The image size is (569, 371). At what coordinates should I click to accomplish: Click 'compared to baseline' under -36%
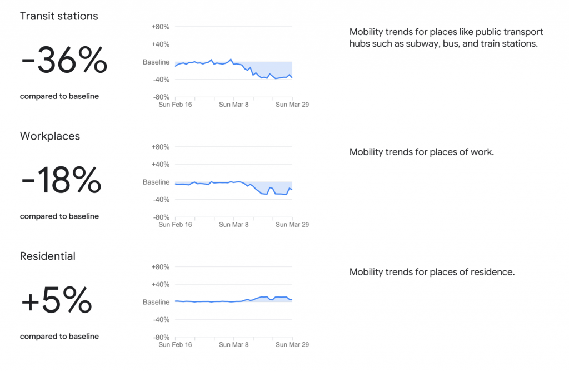[x=59, y=96]
